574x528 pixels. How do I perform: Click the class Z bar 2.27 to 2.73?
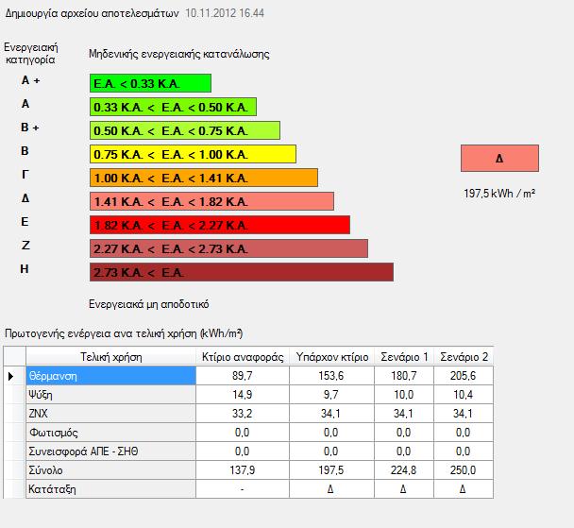pyautogui.click(x=228, y=248)
